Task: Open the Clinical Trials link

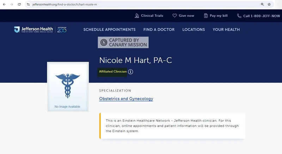Action: tap(152, 16)
